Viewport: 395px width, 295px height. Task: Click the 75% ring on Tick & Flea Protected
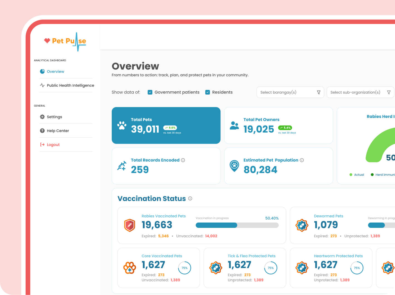tap(271, 268)
